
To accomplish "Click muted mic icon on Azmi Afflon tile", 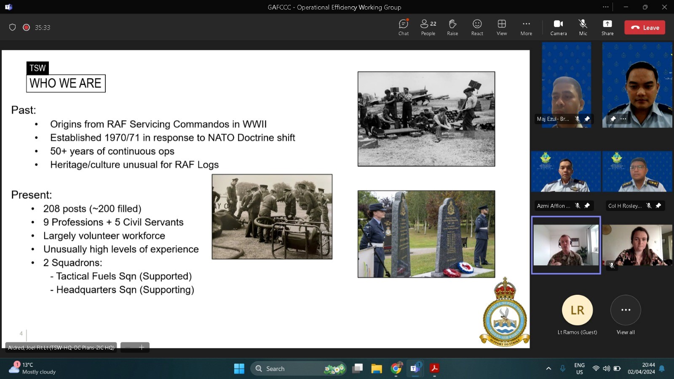I will pyautogui.click(x=578, y=206).
